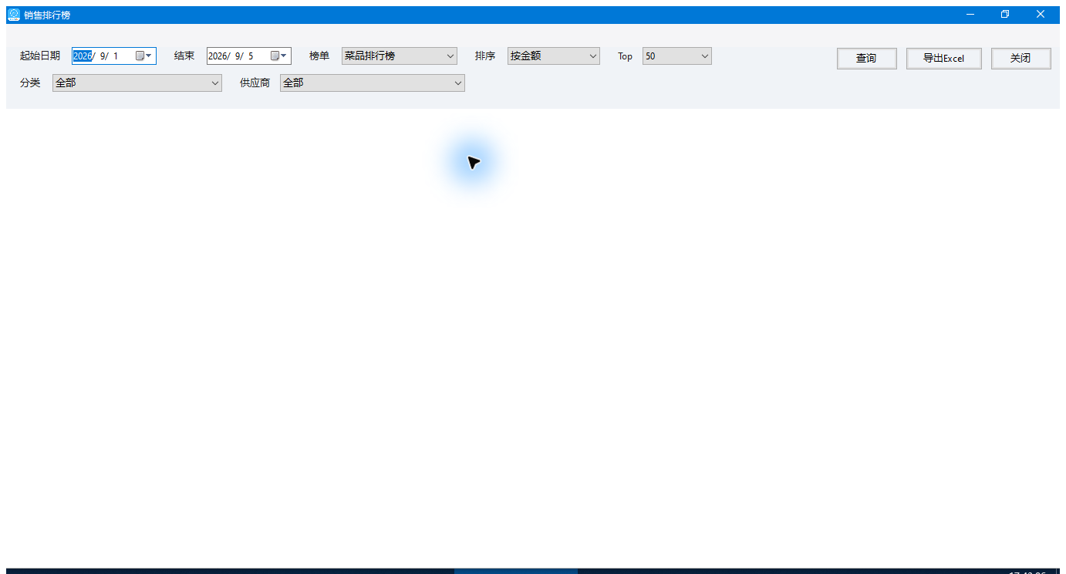Viewport: 1066px width, 574px height.
Task: Minimize the 销售排行榜 window
Action: [x=970, y=15]
